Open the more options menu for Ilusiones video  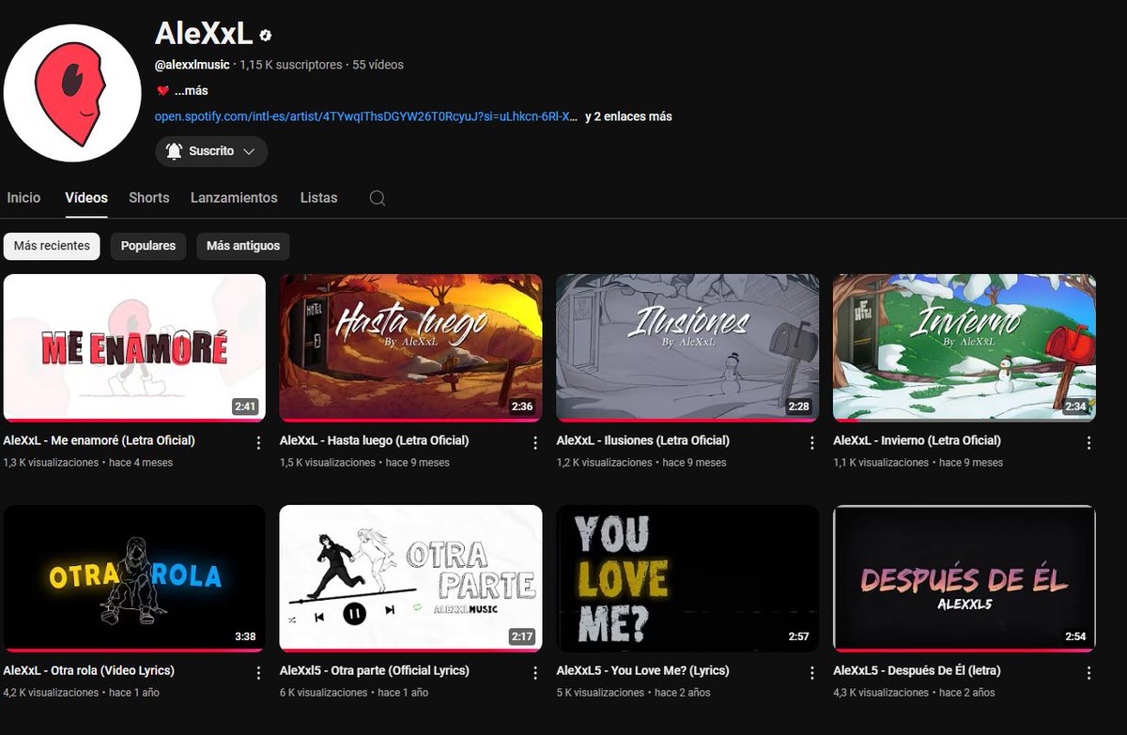coord(812,442)
